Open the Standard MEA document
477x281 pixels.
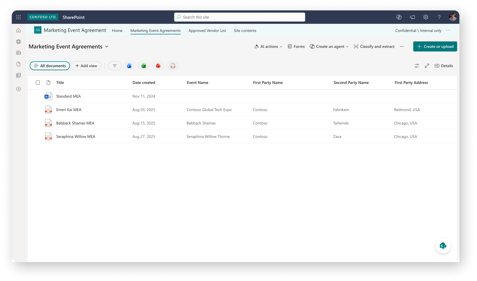(69, 96)
